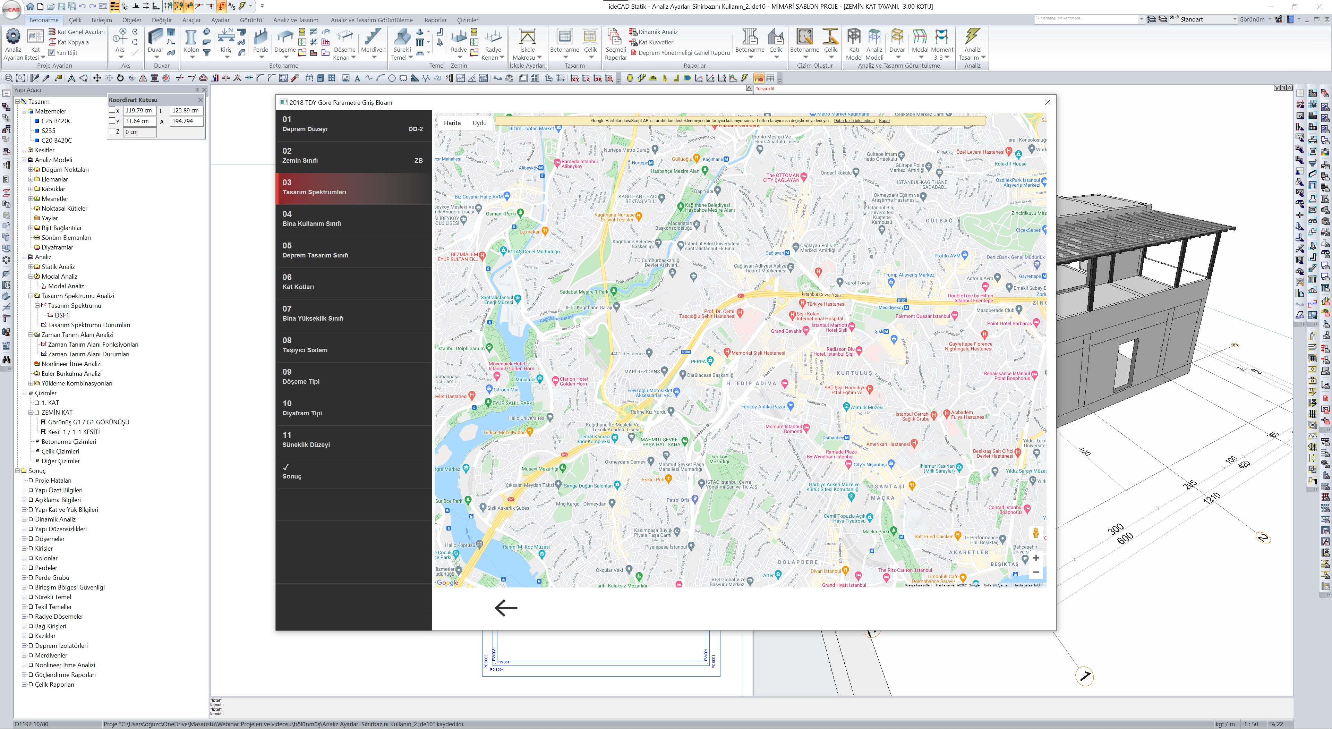Click the Kapat link in map warning

point(884,121)
